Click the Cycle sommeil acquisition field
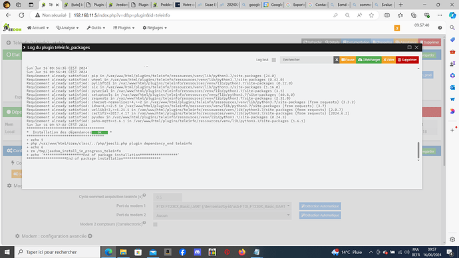459x258 pixels. [168, 197]
